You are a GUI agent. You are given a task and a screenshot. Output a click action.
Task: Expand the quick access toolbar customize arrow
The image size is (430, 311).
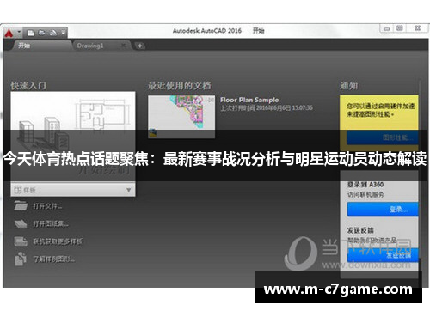pos(64,33)
